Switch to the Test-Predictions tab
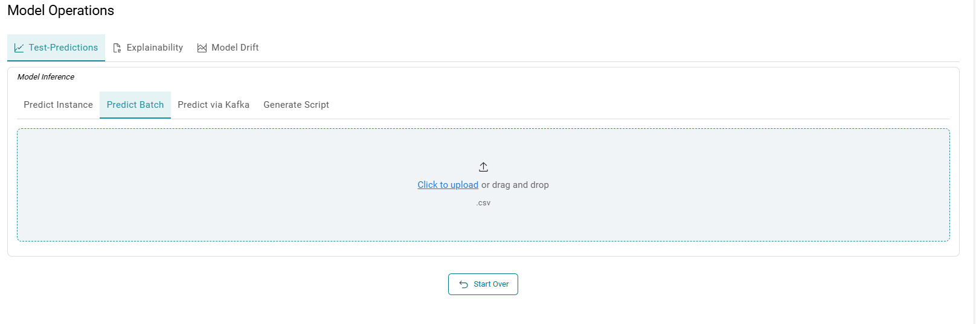Viewport: 976px width, 324px height. [x=63, y=48]
